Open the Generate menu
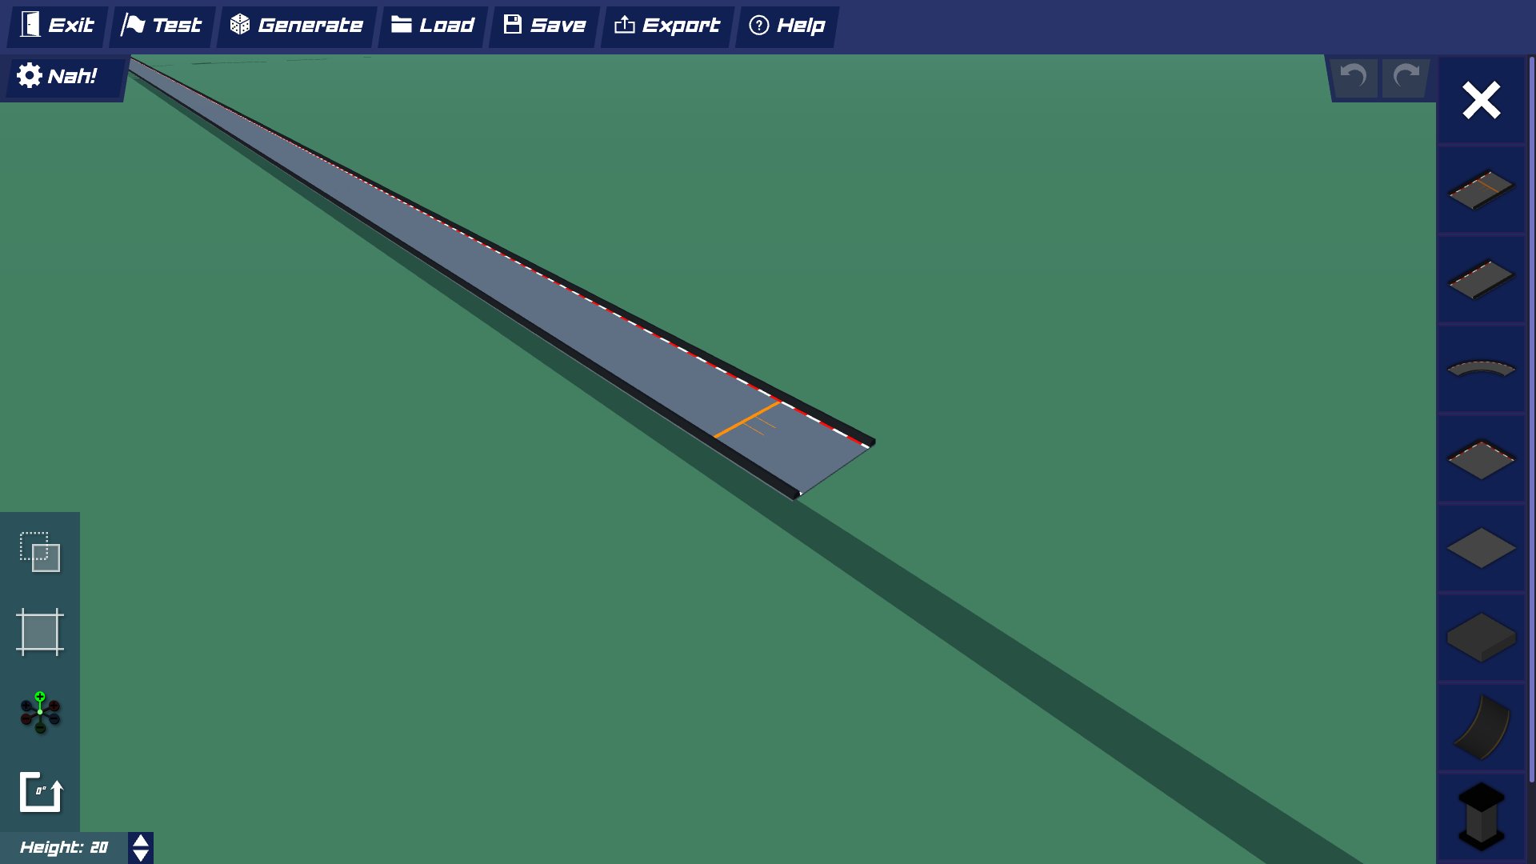Image resolution: width=1536 pixels, height=864 pixels. tap(295, 25)
